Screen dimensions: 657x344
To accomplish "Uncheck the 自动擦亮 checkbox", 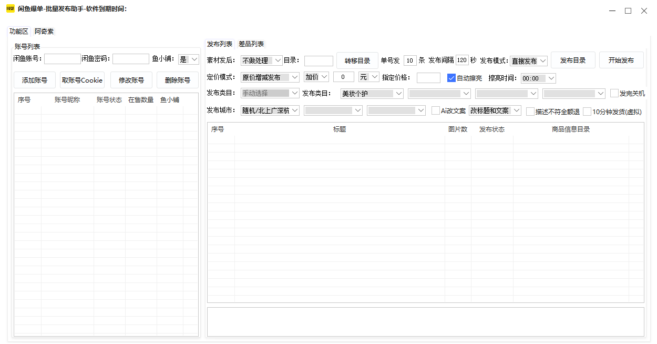I will point(451,78).
